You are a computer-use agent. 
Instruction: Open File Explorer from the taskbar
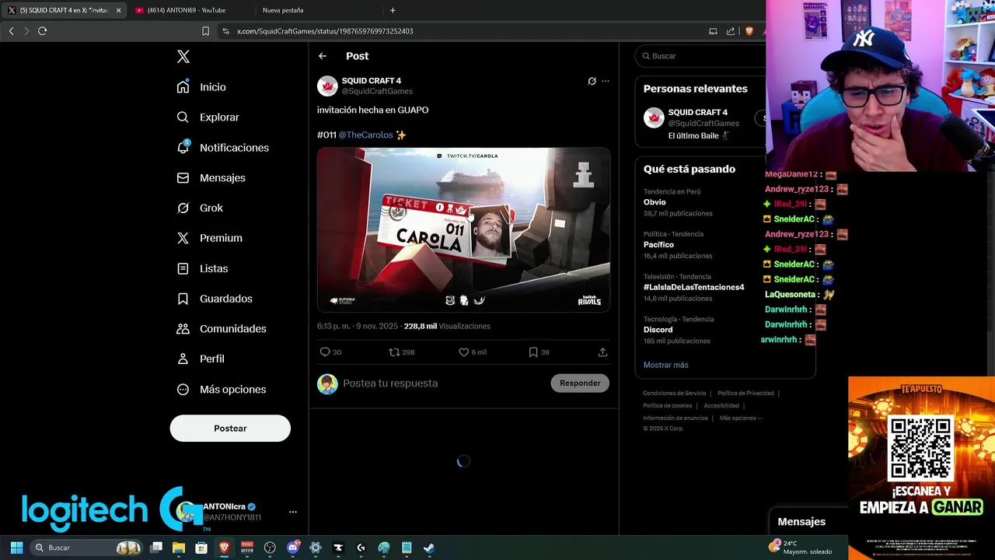[x=179, y=548]
